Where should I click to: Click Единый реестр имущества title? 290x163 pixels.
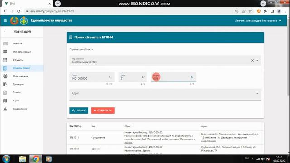(x=51, y=20)
